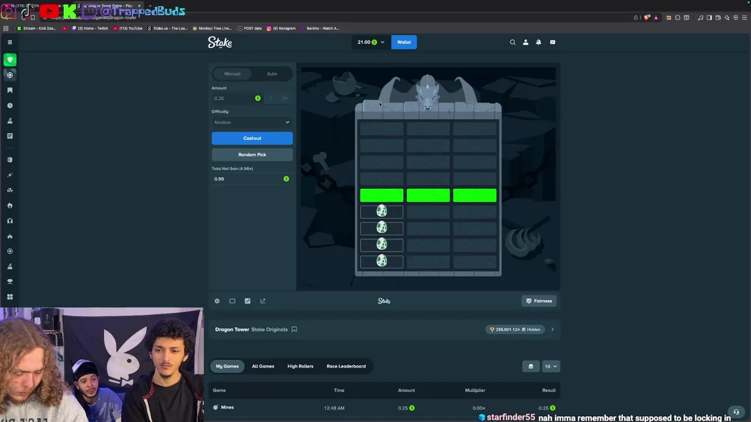
Task: Click the browser address bar URL
Action: click(93, 18)
